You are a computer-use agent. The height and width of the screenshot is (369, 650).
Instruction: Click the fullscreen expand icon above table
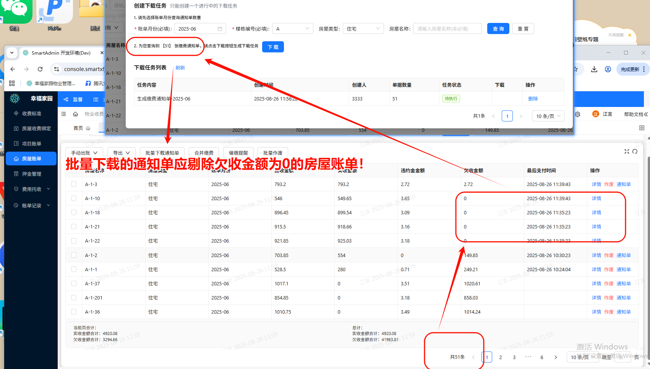click(x=627, y=152)
